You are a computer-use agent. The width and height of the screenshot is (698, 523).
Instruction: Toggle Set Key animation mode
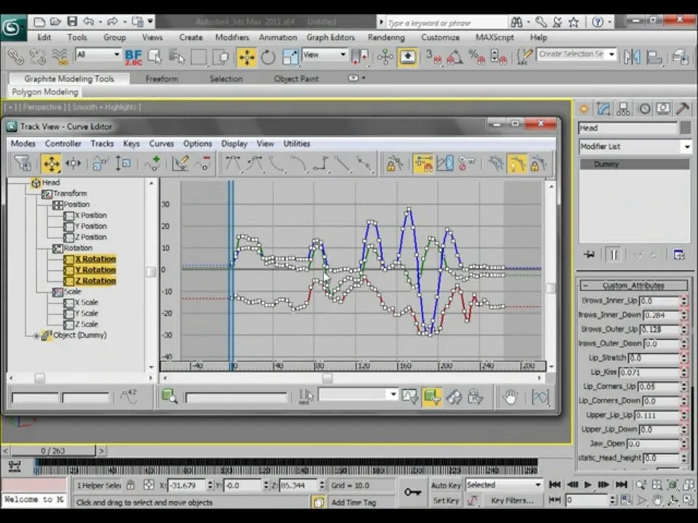click(446, 500)
